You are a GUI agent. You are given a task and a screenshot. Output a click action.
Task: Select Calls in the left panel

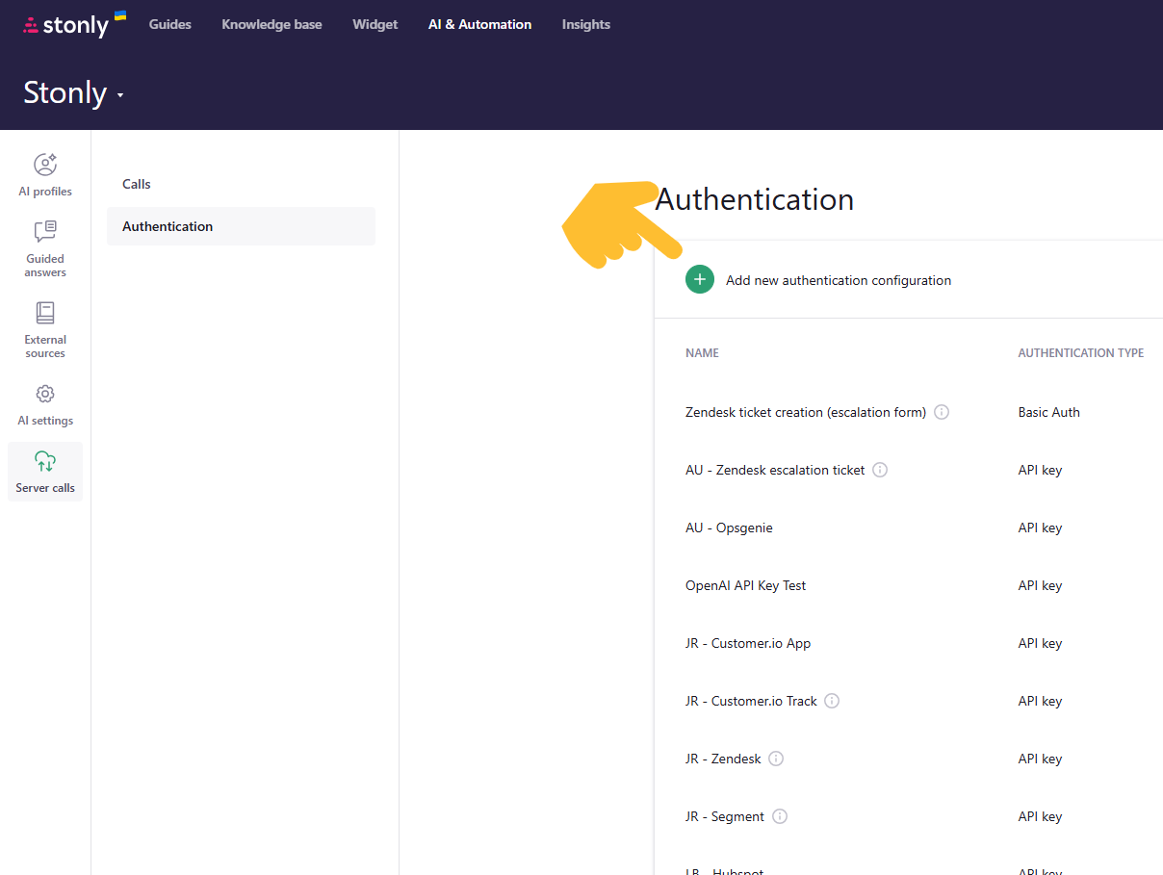click(136, 184)
